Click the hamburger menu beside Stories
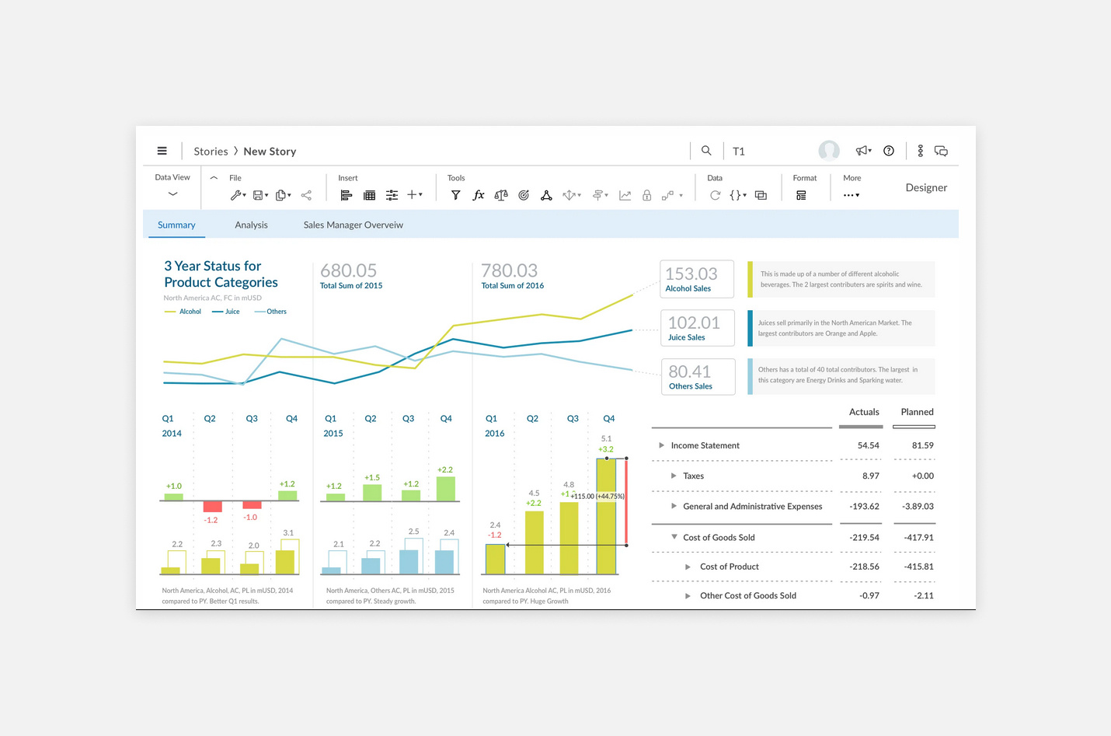The image size is (1111, 736). tap(162, 150)
